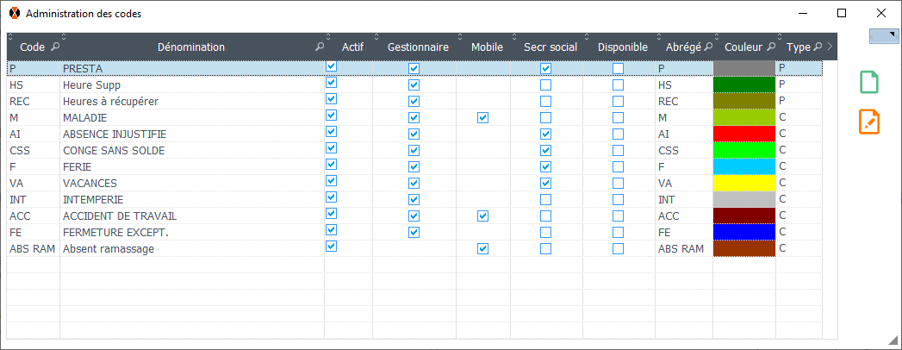Click search icon in Dénomination column header

point(320,47)
